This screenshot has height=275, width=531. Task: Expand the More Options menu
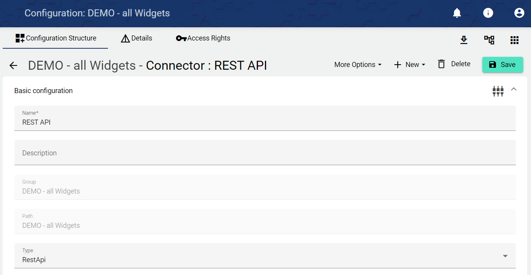pos(358,65)
